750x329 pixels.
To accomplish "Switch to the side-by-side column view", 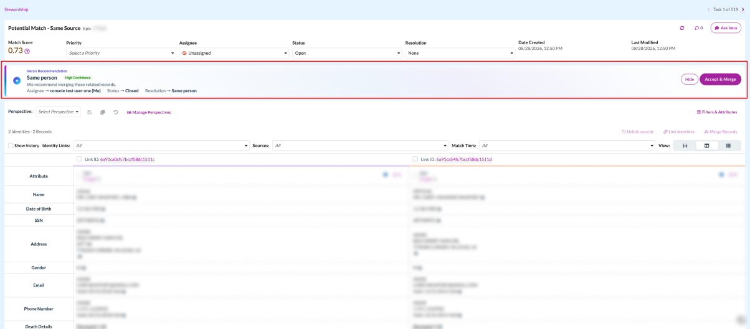I will point(707,146).
